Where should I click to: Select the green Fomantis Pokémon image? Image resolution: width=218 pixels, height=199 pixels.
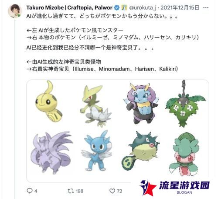pos(184,154)
